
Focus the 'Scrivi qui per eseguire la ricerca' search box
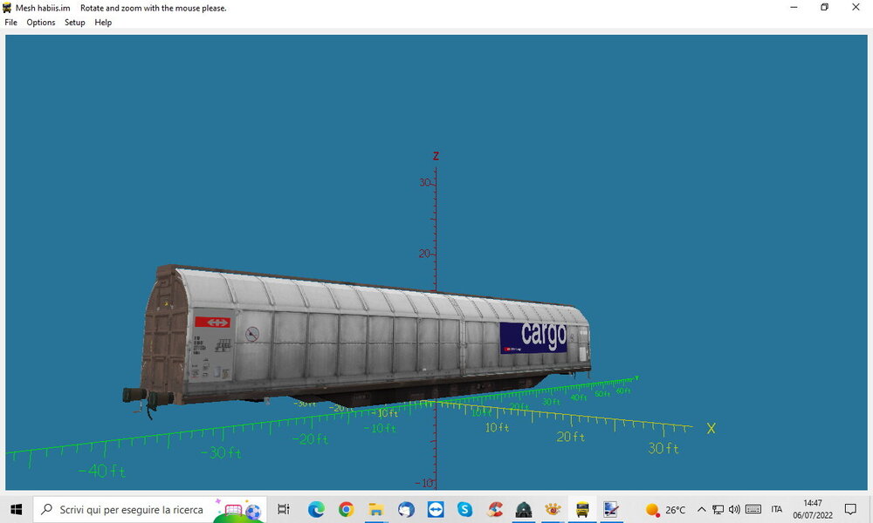(x=150, y=509)
